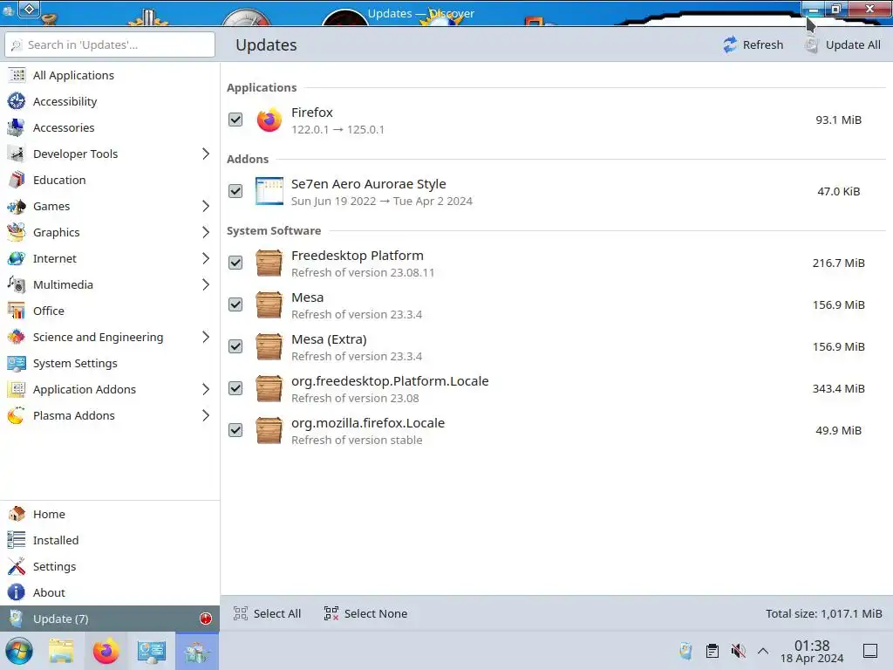Expand the Multimedia category arrow

click(206, 285)
